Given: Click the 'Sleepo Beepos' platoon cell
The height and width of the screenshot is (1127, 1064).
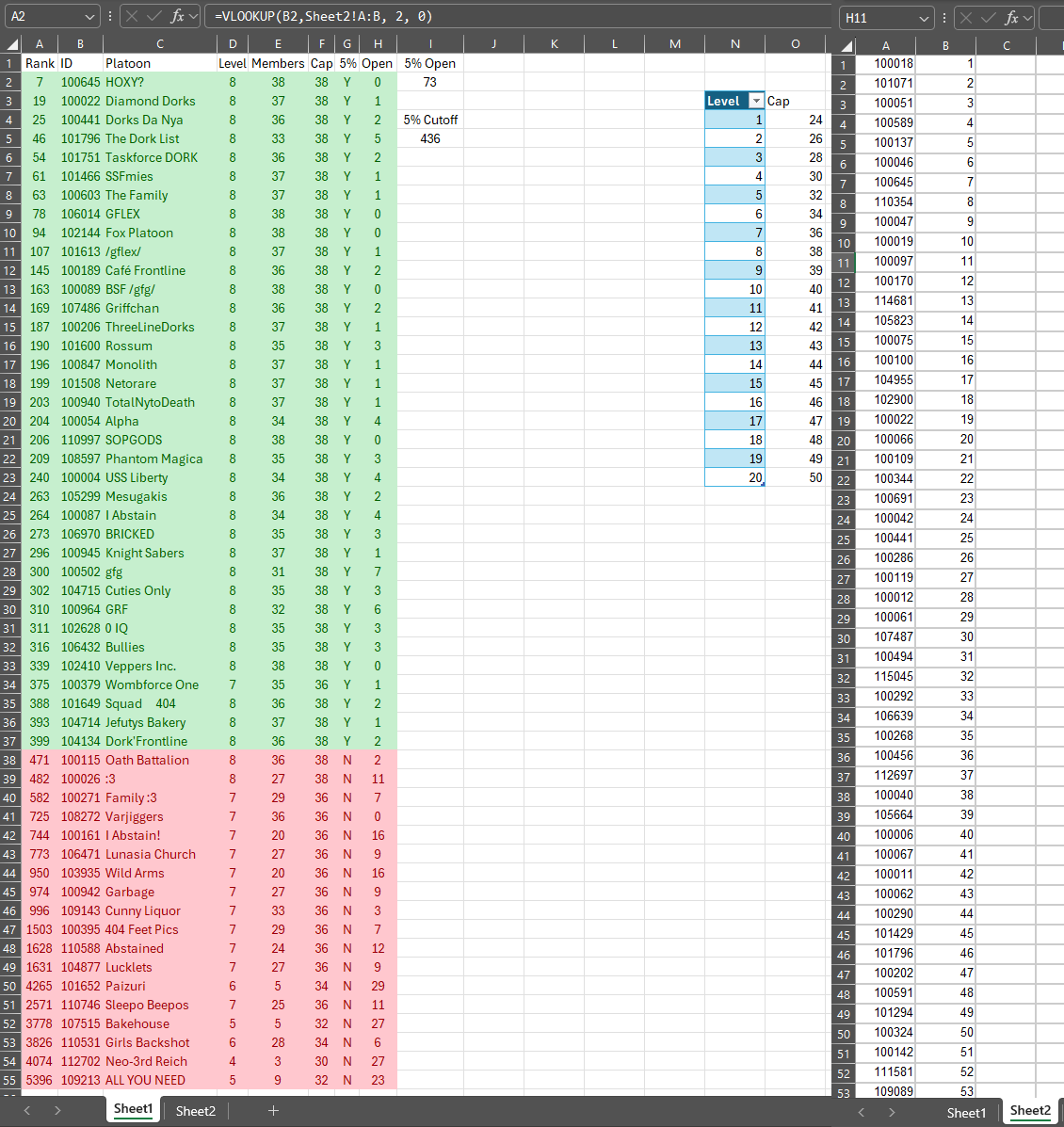Looking at the screenshot, I should pos(160,1005).
